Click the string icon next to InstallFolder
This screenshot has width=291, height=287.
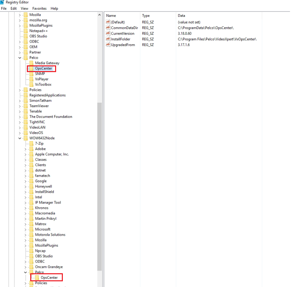pos(108,39)
